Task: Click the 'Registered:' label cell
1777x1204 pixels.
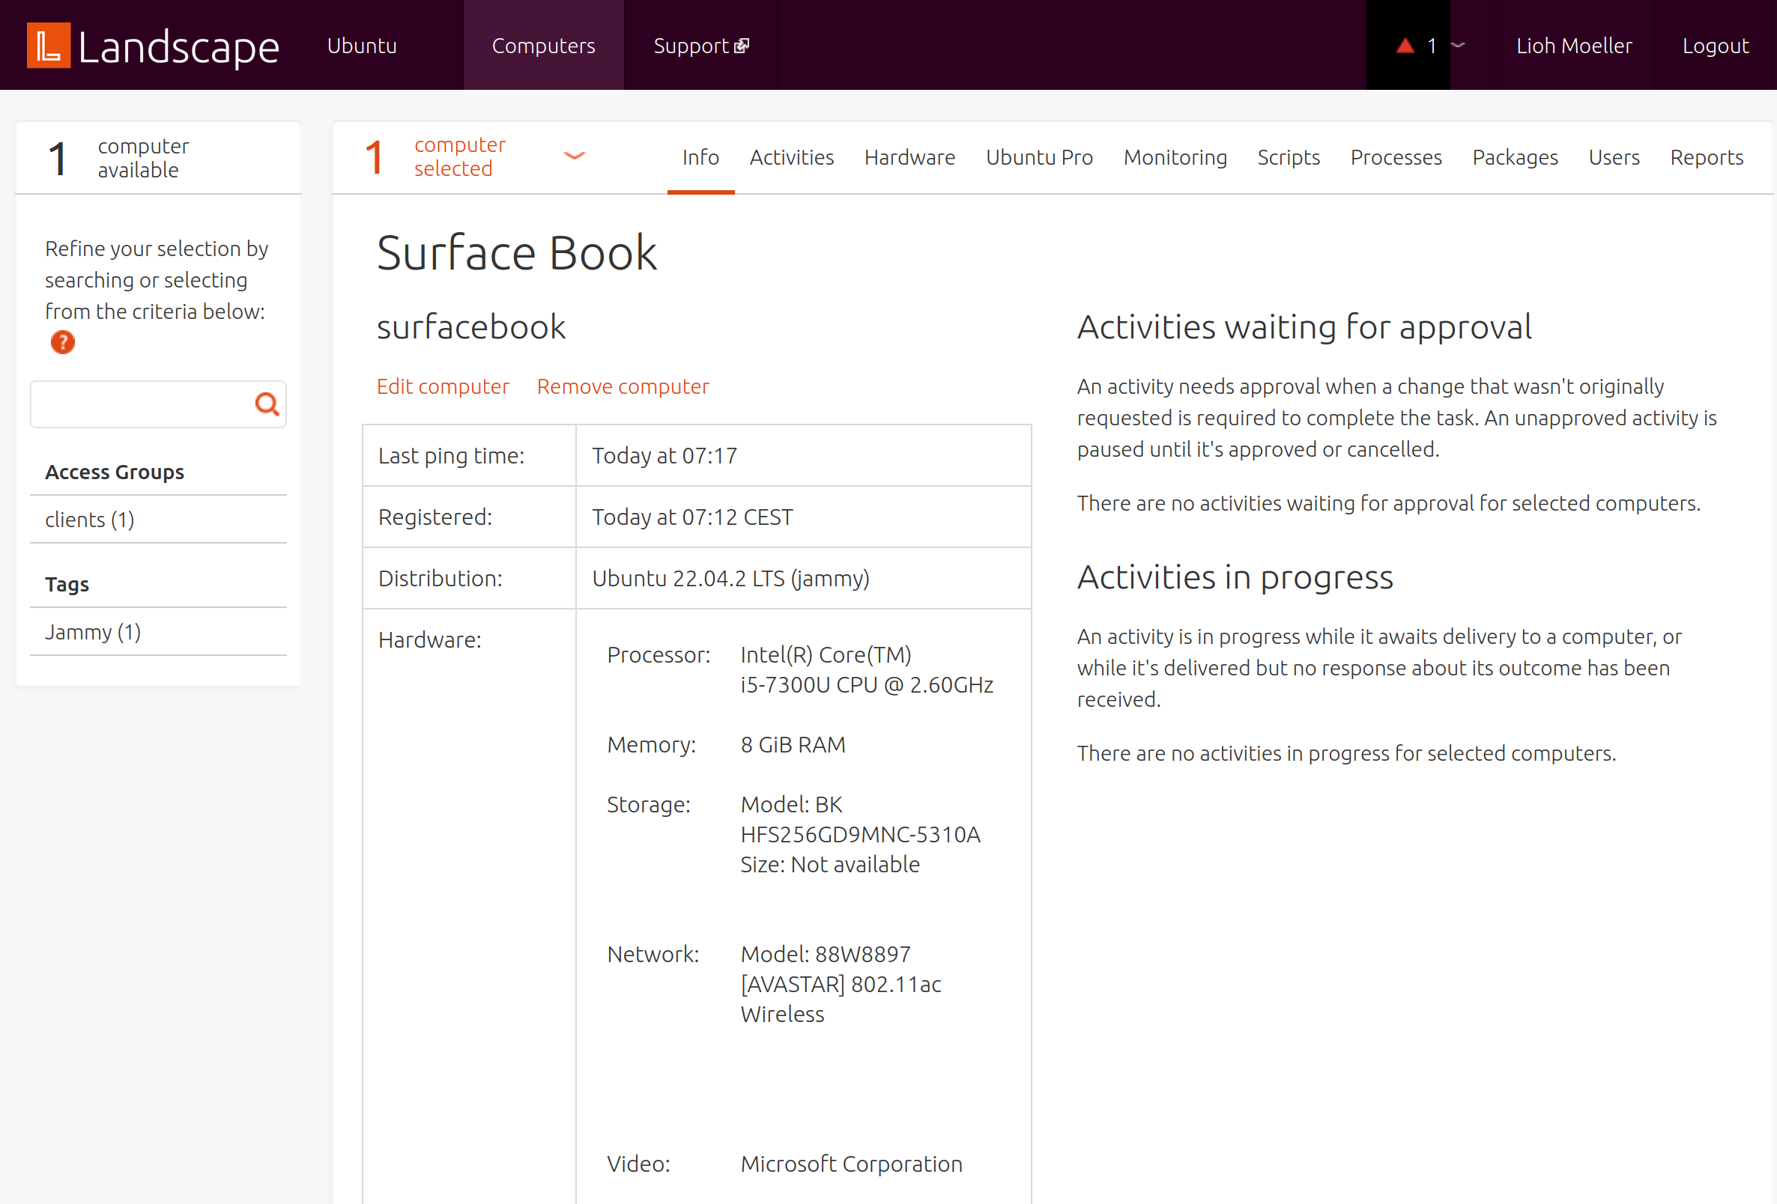Action: [x=469, y=517]
